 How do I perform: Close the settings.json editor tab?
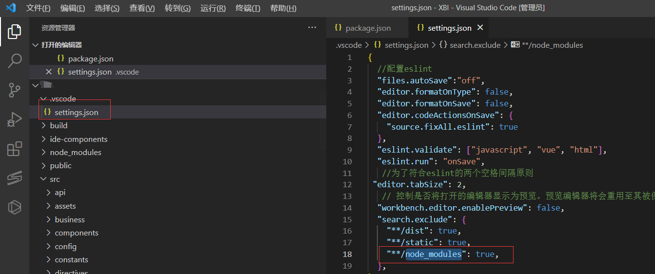(480, 28)
